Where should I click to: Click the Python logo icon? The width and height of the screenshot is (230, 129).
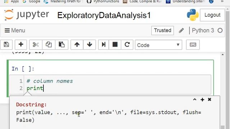pos(193,15)
